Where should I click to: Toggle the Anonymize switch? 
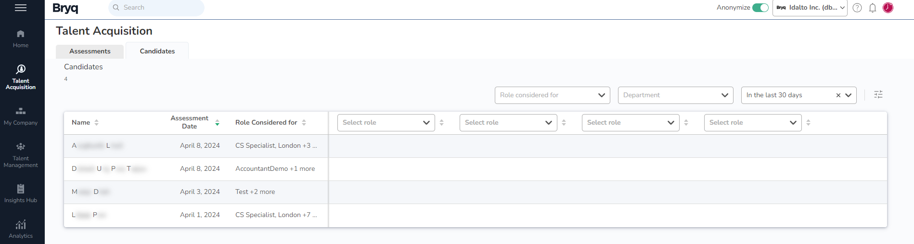(x=760, y=8)
